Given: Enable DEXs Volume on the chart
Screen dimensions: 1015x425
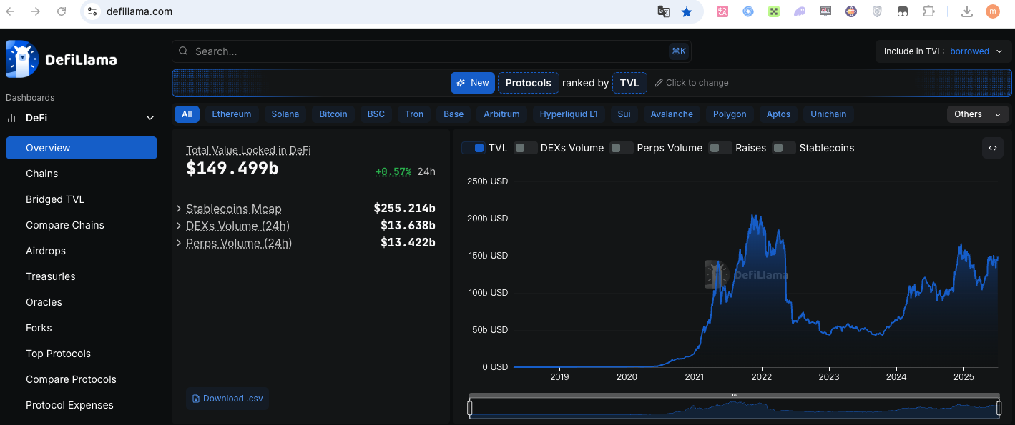Looking at the screenshot, I should tap(526, 148).
